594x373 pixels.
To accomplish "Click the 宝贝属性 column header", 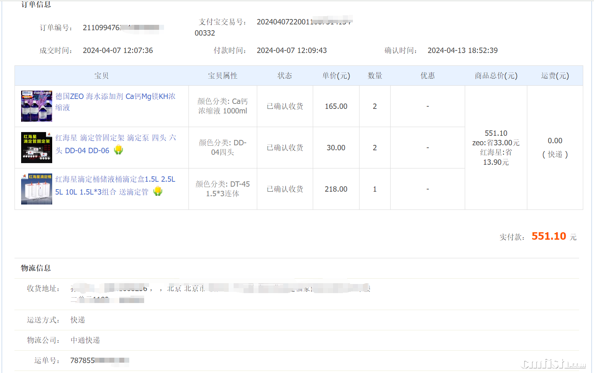I will 222,76.
